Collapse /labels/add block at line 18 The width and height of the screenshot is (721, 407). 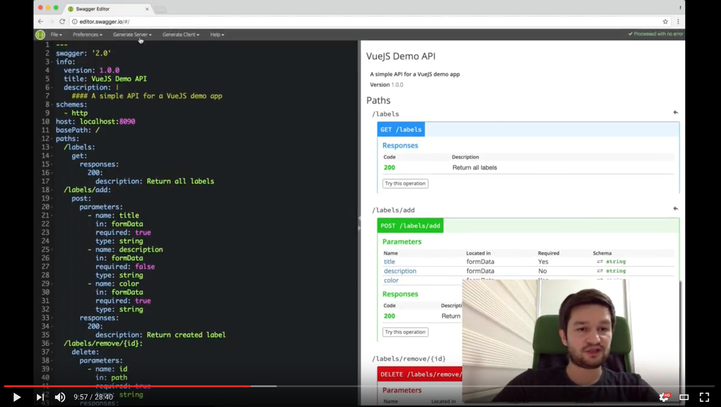click(x=53, y=190)
